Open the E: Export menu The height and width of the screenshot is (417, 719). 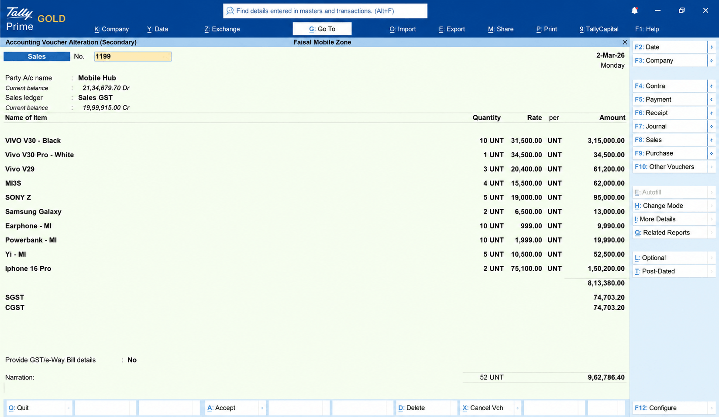(x=452, y=29)
